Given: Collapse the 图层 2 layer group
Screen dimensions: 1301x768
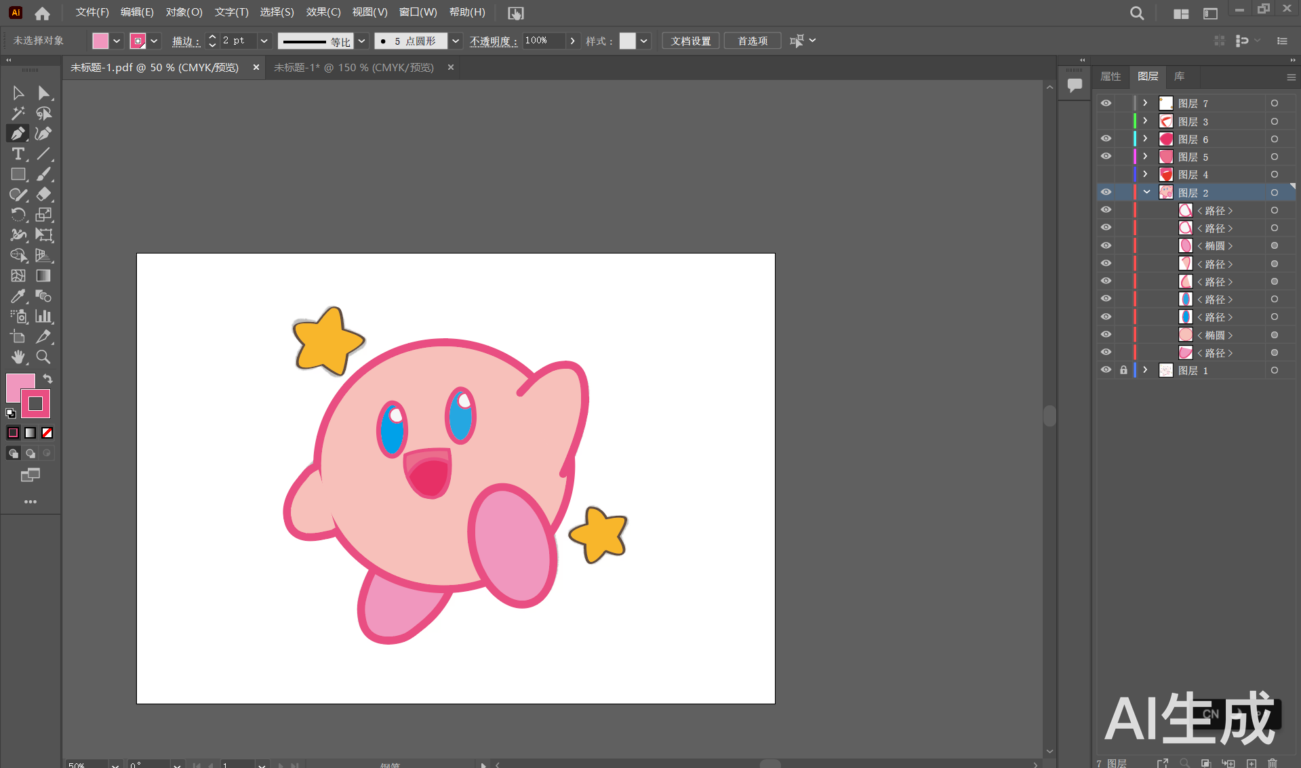Looking at the screenshot, I should [x=1146, y=193].
